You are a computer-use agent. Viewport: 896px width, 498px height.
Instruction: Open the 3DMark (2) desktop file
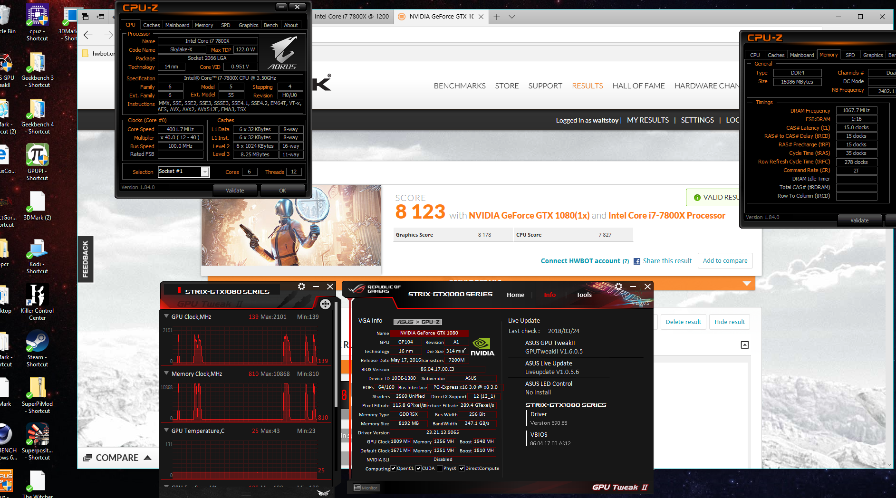pyautogui.click(x=37, y=206)
